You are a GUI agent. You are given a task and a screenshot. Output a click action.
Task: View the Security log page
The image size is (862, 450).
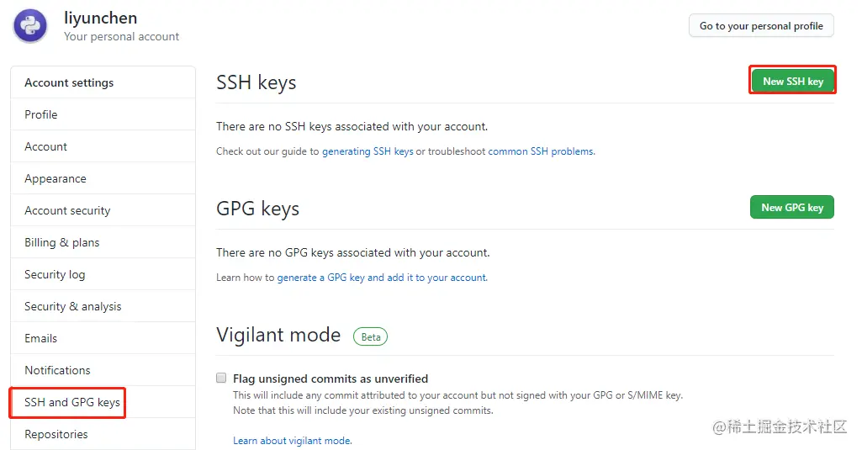click(55, 274)
